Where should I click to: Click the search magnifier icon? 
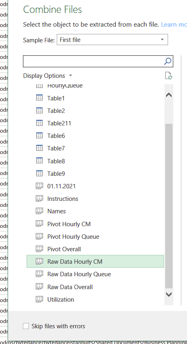[x=168, y=61]
